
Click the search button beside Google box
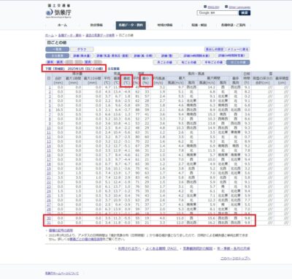[245, 13]
